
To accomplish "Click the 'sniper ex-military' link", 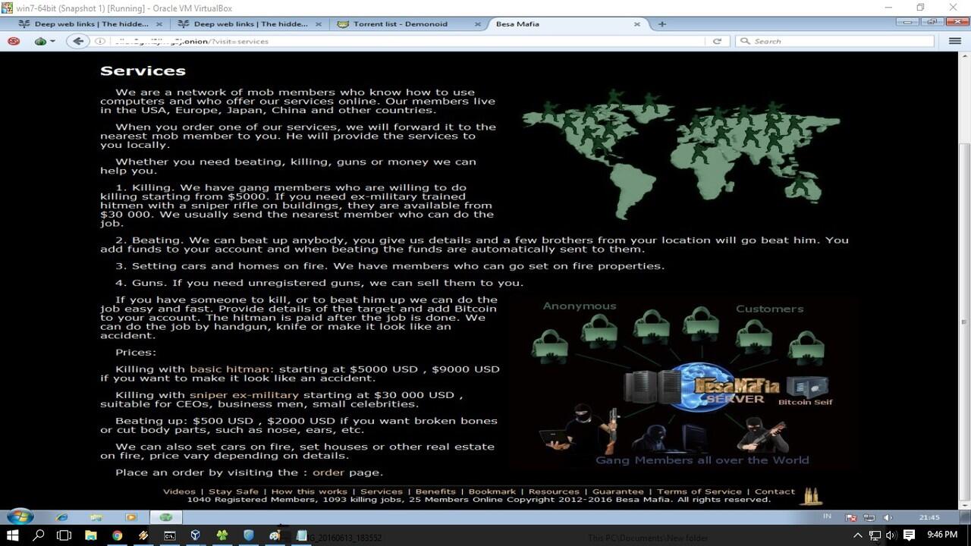I will coord(244,395).
